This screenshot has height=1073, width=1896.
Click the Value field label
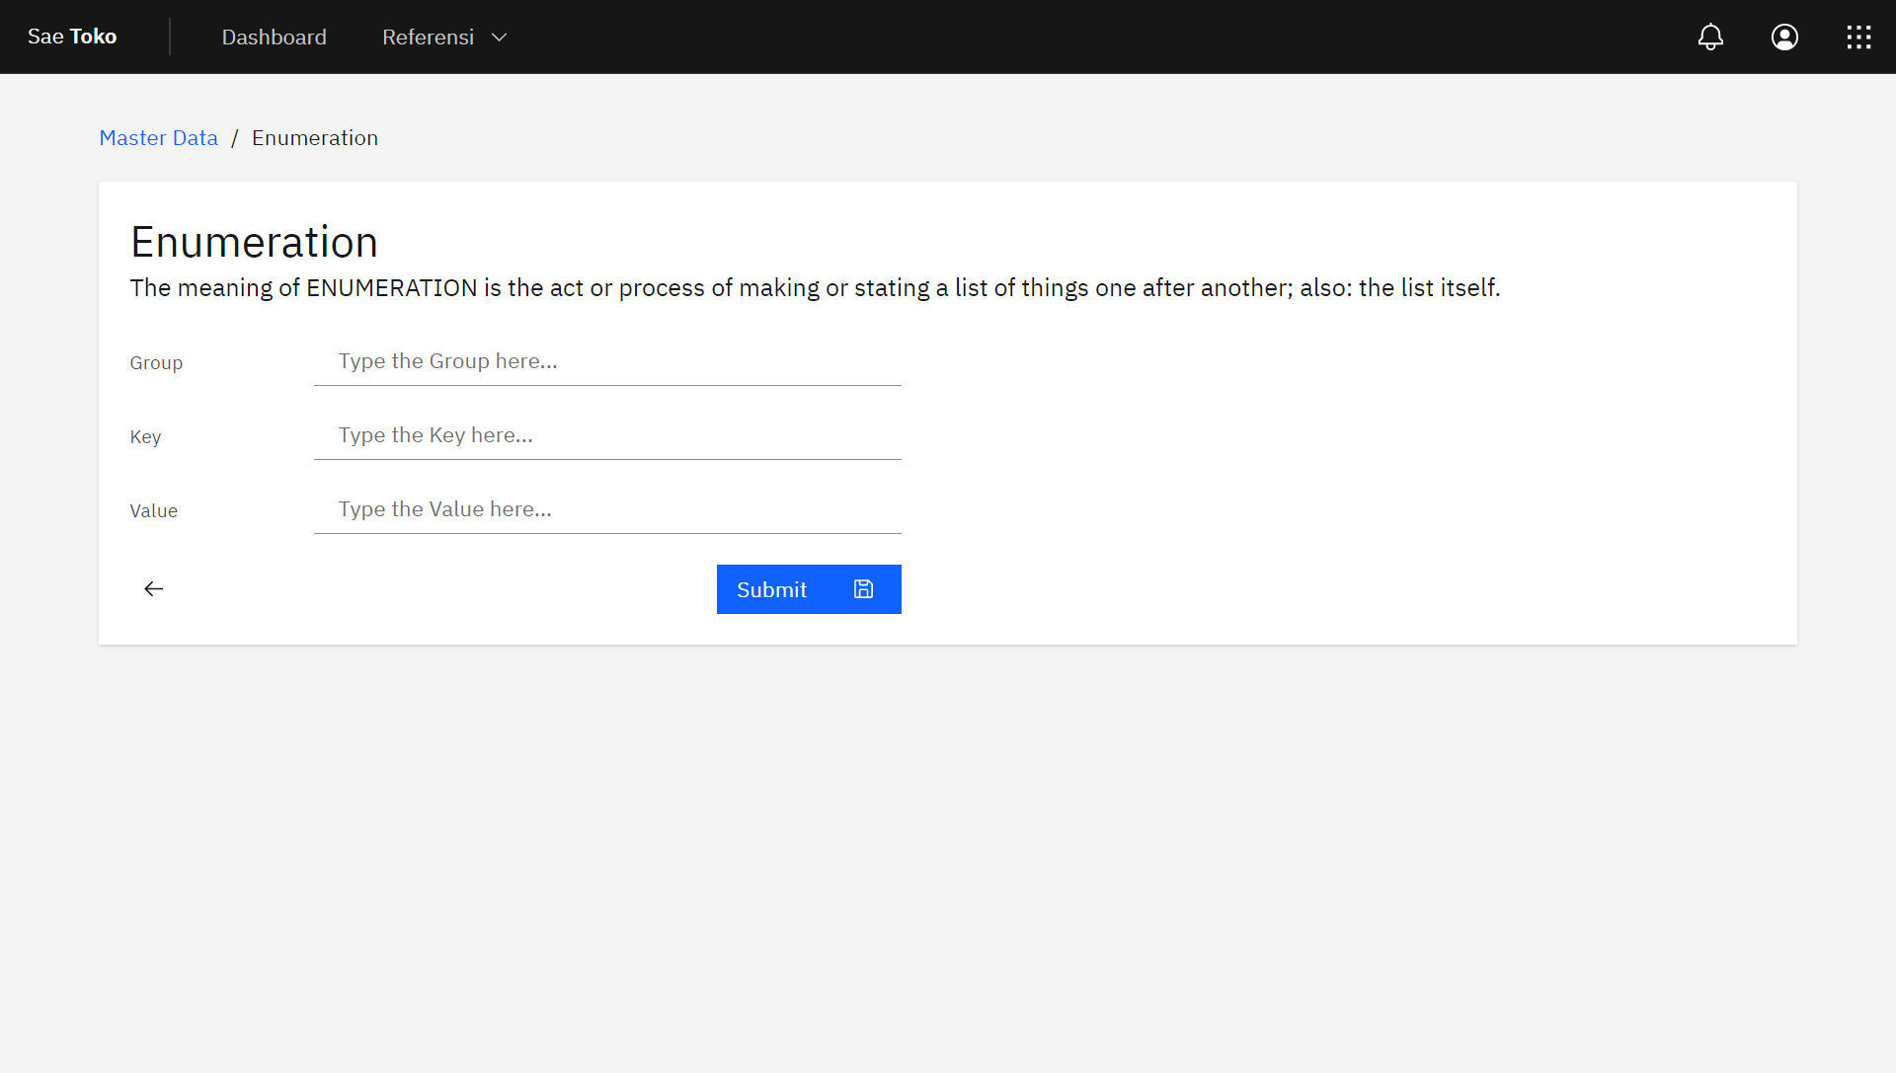[x=153, y=511]
